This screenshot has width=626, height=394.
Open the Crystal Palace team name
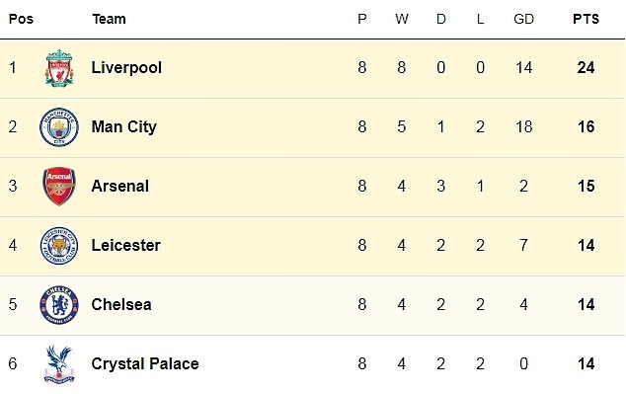145,364
